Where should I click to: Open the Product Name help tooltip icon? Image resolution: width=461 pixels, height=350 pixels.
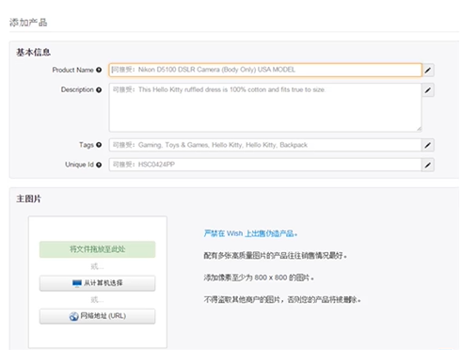(x=99, y=70)
